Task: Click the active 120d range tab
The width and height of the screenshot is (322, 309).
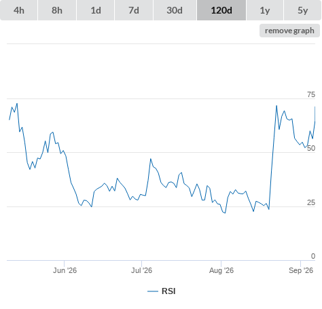Action: tap(221, 10)
